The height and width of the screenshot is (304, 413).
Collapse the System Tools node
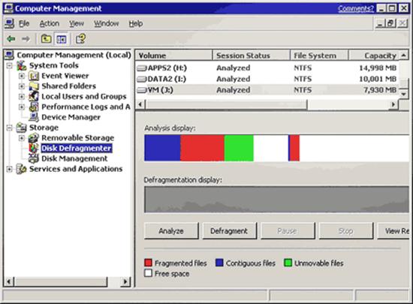tap(10, 65)
